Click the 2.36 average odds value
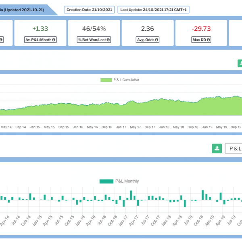 [x=147, y=29]
